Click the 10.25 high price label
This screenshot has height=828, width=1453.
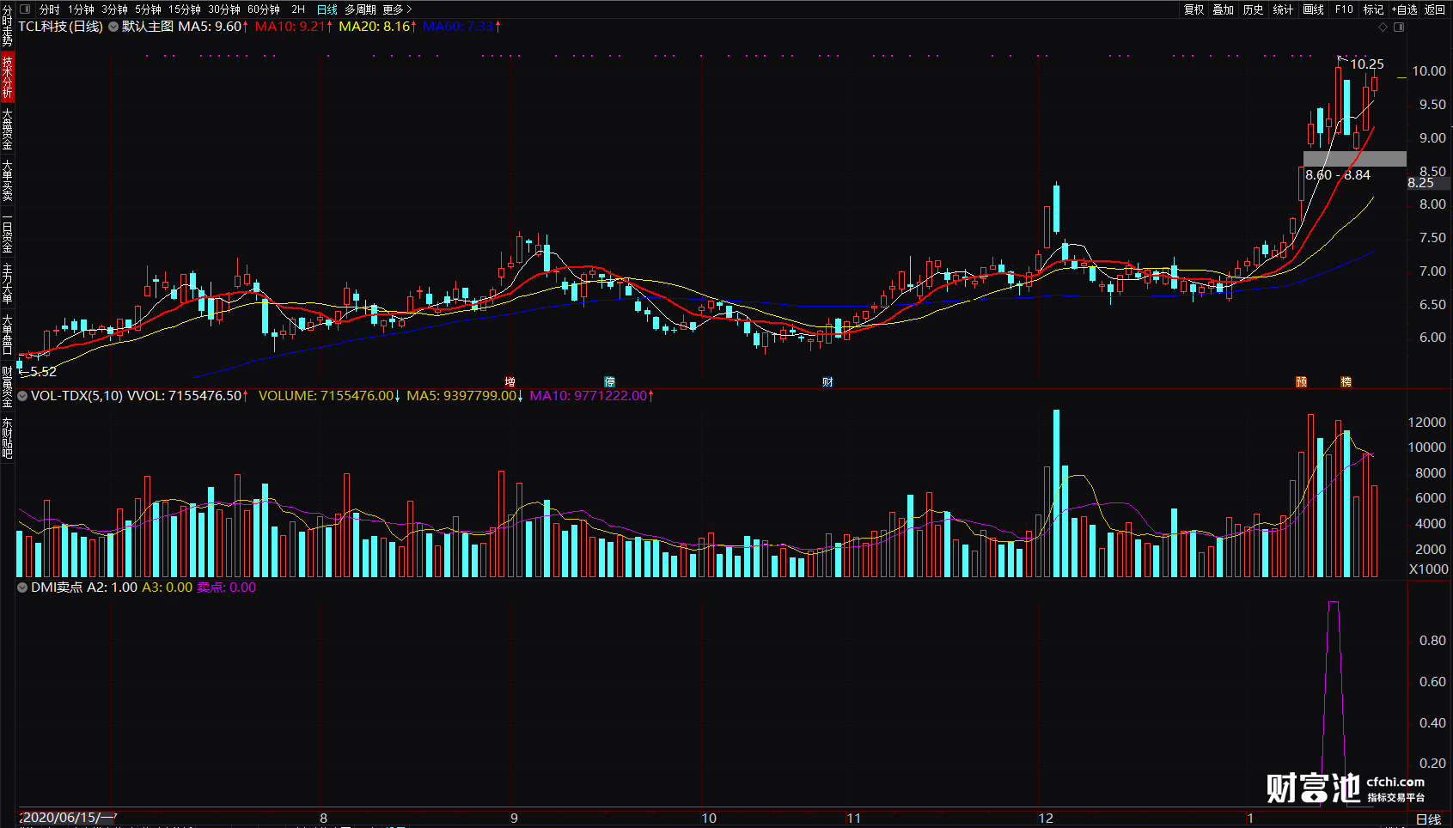(x=1367, y=64)
